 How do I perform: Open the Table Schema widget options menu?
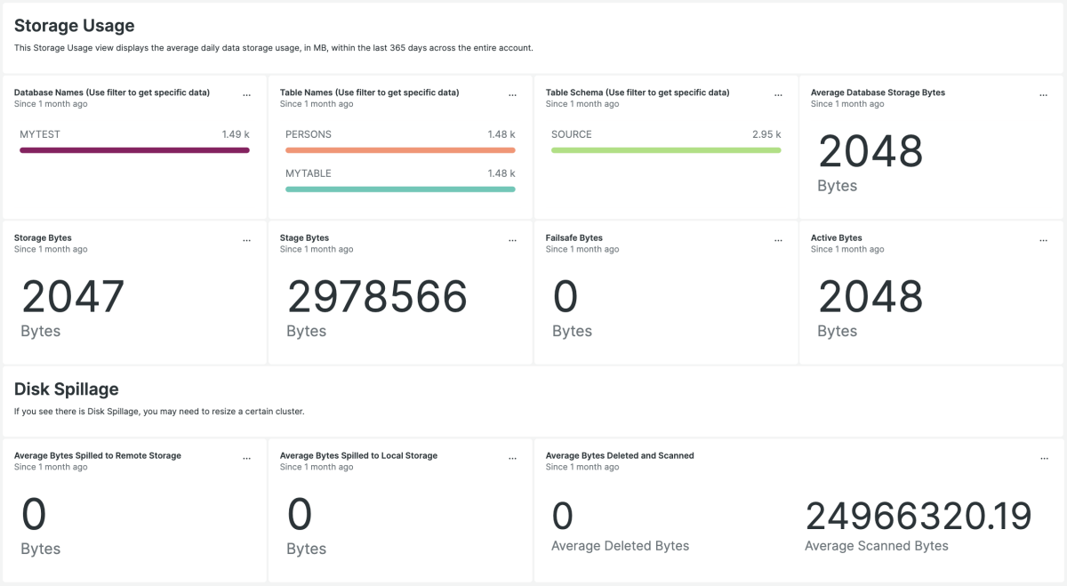point(779,95)
